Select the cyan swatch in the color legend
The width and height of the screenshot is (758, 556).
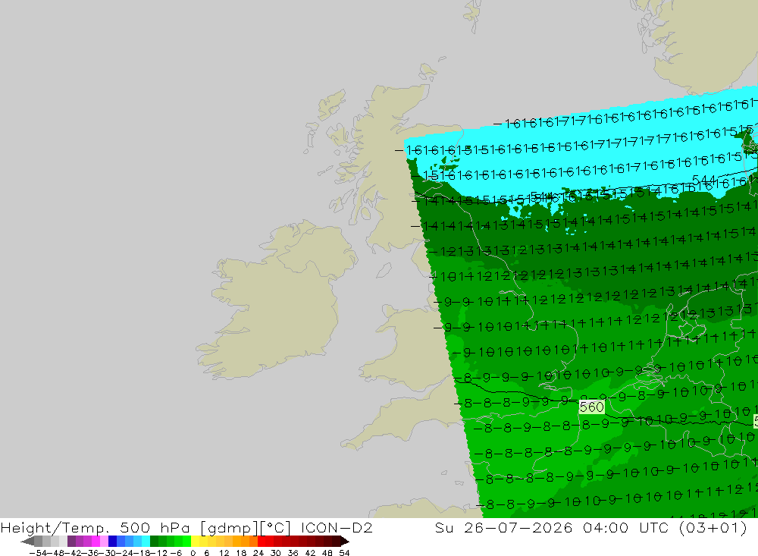(146, 542)
